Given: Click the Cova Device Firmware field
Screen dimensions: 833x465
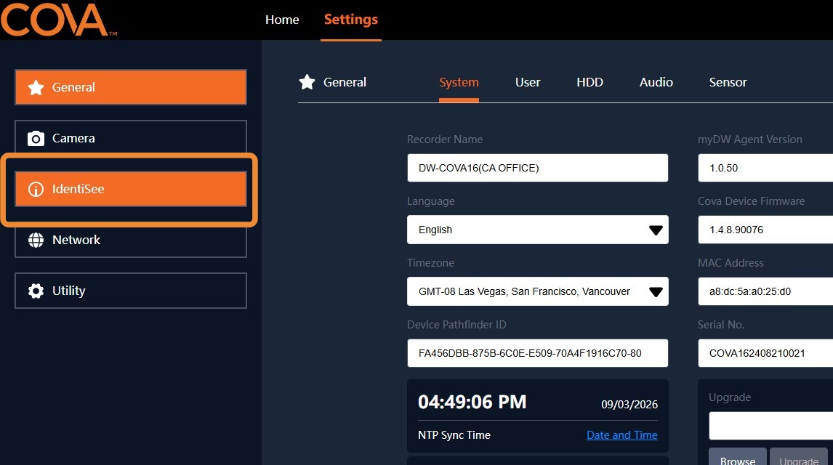Looking at the screenshot, I should (x=765, y=230).
